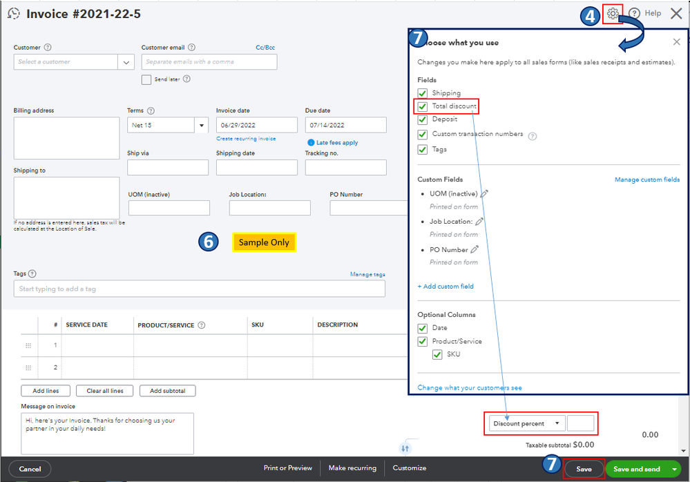This screenshot has width=690, height=482.
Task: Open Change what your customers see link
Action: pyautogui.click(x=470, y=388)
